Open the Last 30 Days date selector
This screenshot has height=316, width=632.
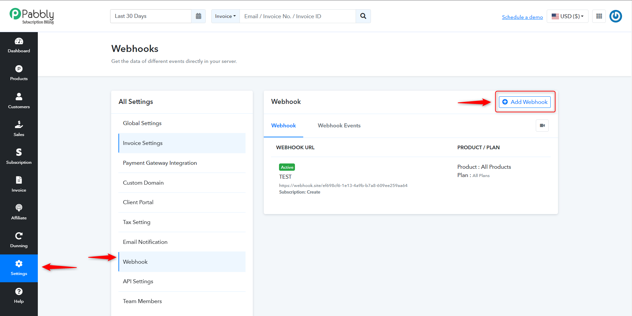pos(151,16)
